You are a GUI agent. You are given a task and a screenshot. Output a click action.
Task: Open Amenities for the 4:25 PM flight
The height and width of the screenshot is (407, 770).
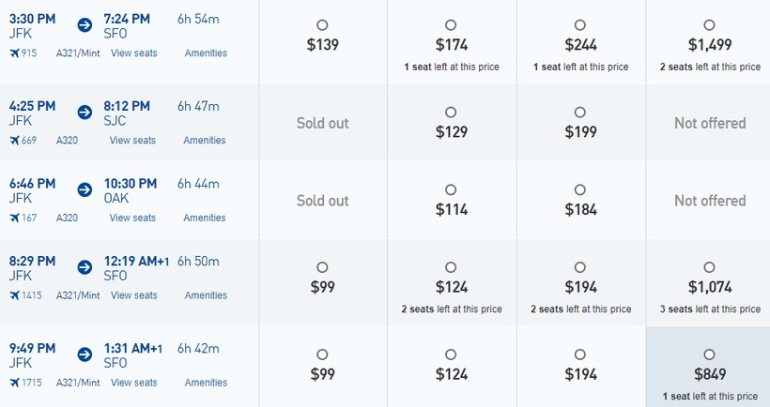pos(205,141)
